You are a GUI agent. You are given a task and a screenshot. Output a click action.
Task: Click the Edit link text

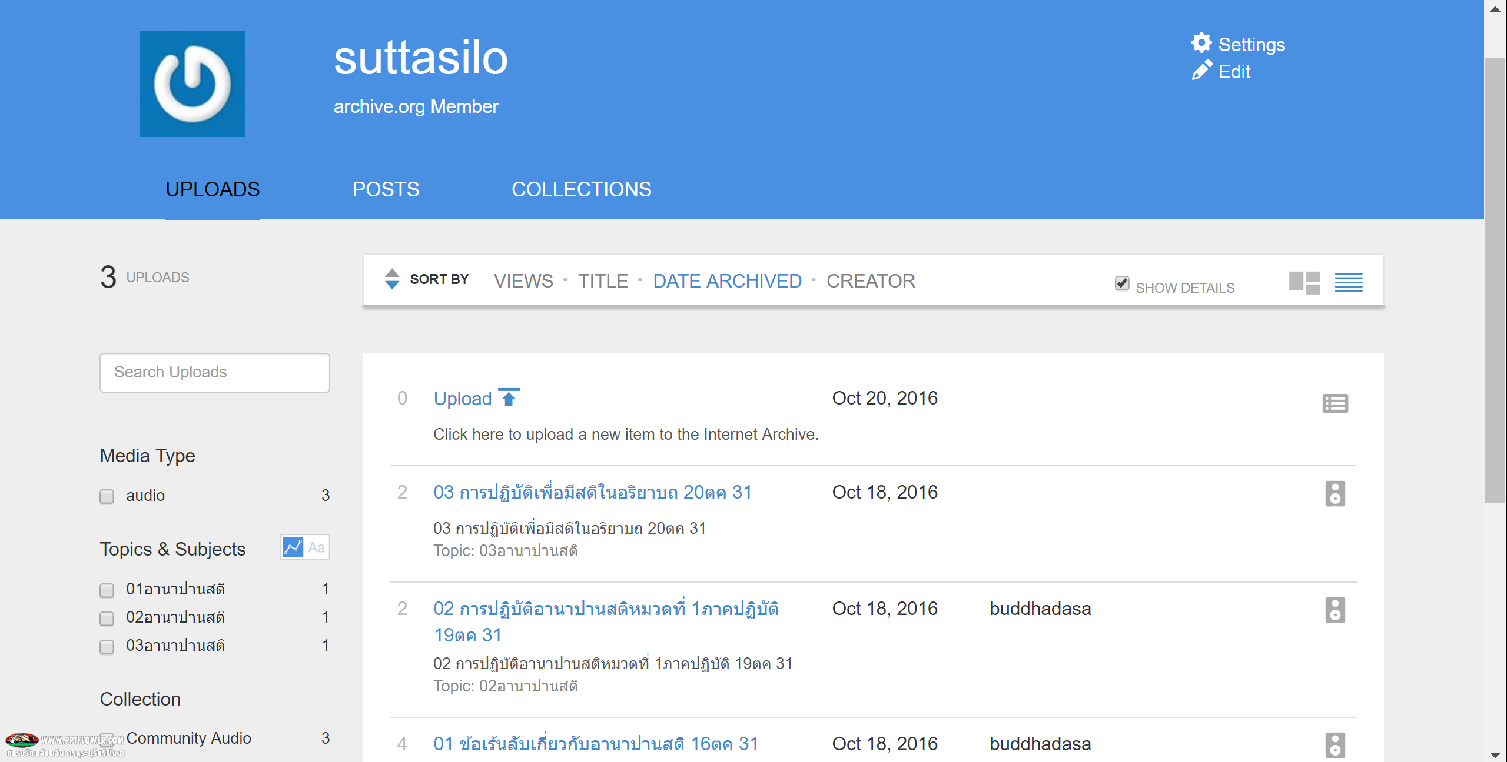click(x=1234, y=72)
